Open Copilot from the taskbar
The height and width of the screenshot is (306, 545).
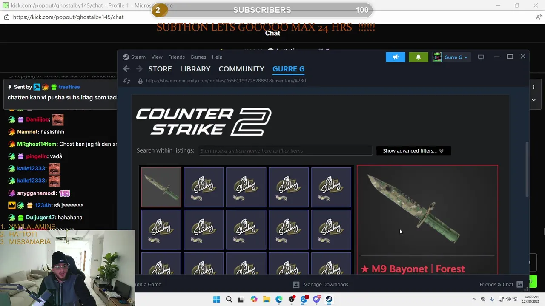[254, 299]
